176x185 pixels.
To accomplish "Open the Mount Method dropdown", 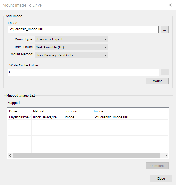I will point(72,55).
